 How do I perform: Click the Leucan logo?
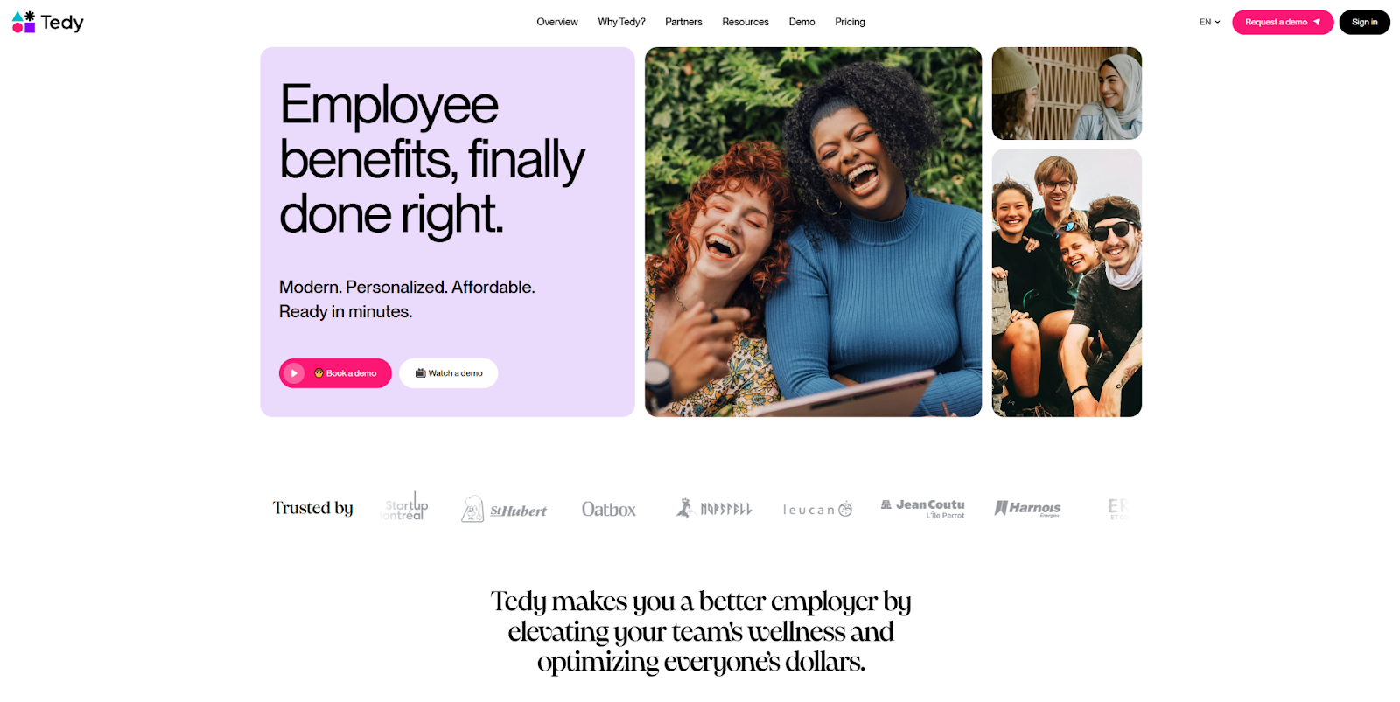tap(817, 510)
